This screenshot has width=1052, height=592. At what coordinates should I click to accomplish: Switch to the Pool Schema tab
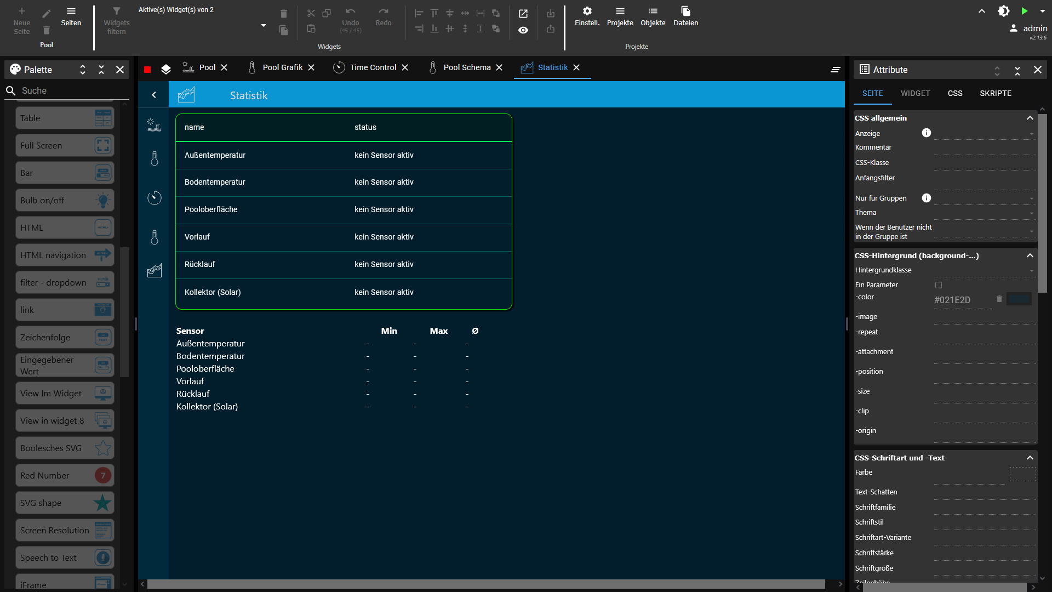point(466,67)
